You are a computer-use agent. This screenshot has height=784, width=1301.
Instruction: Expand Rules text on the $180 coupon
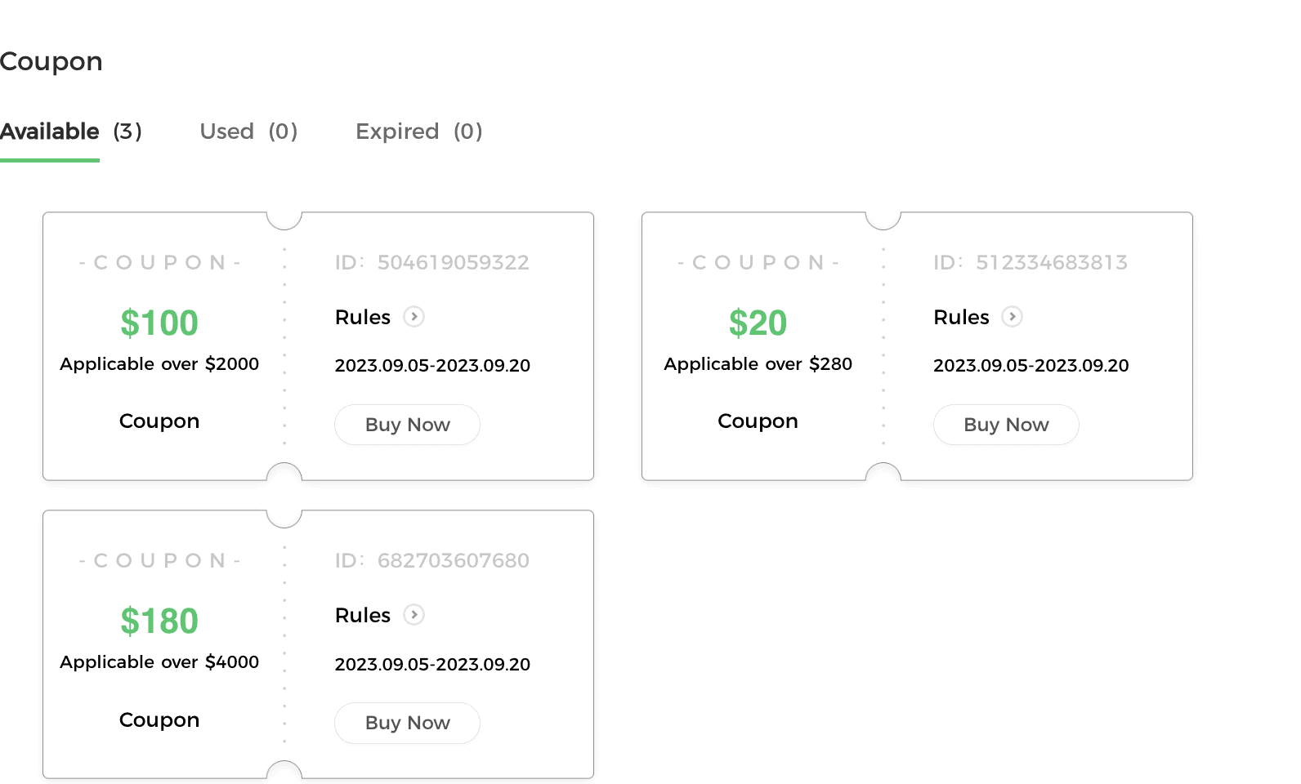(x=363, y=615)
